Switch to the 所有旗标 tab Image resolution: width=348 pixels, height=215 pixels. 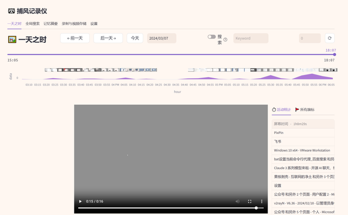point(304,110)
